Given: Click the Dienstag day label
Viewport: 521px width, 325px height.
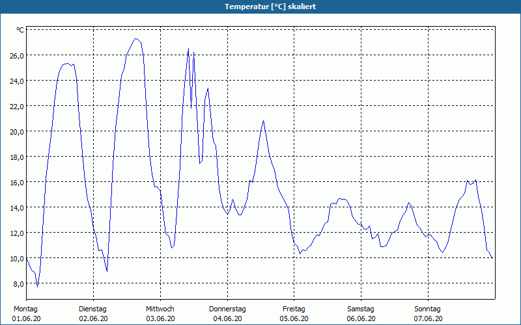Looking at the screenshot, I should click(92, 309).
